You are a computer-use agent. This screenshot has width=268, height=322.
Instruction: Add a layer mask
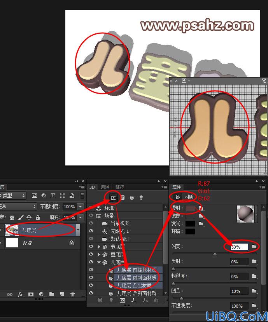(31, 294)
